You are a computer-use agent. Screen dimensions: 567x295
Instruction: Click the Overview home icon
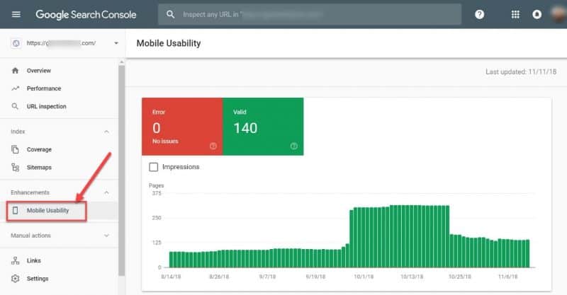(x=15, y=71)
